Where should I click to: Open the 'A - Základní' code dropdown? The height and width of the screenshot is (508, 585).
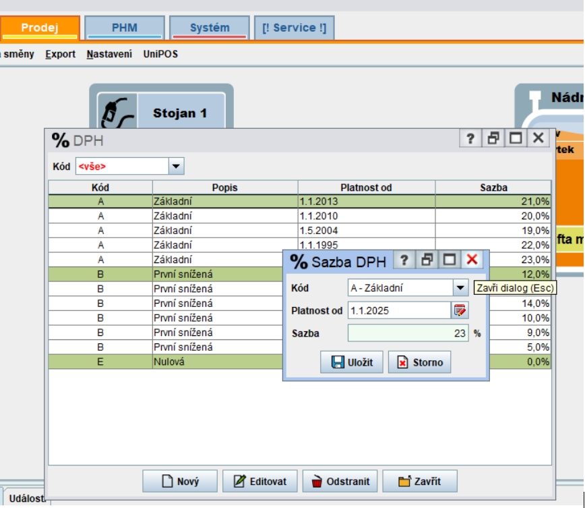coord(460,288)
